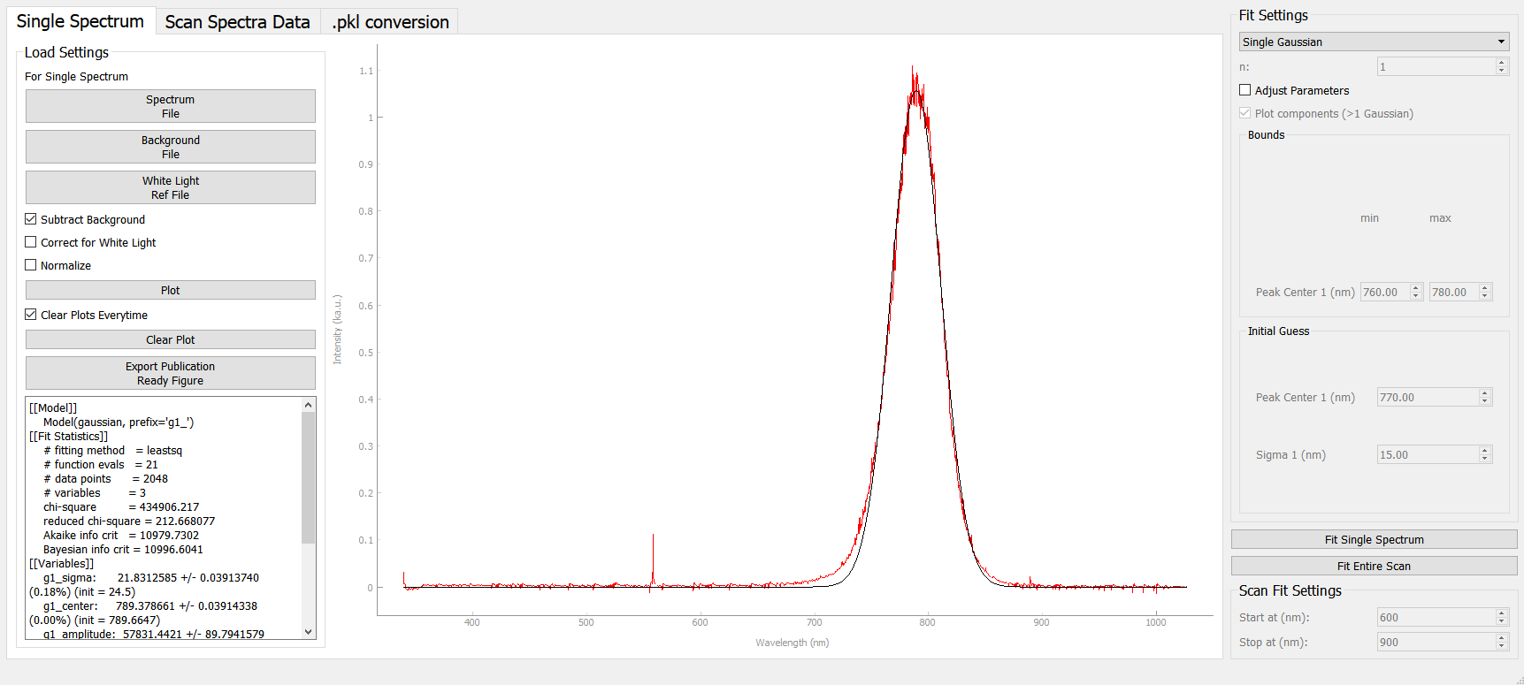Increase Stop at (nm) with stepper
Image resolution: width=1524 pixels, height=685 pixels.
(1501, 637)
